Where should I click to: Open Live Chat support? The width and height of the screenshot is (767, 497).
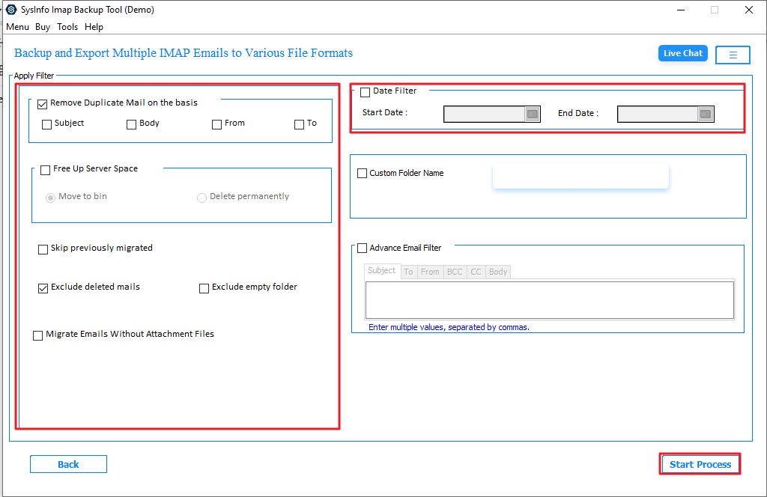click(x=682, y=53)
